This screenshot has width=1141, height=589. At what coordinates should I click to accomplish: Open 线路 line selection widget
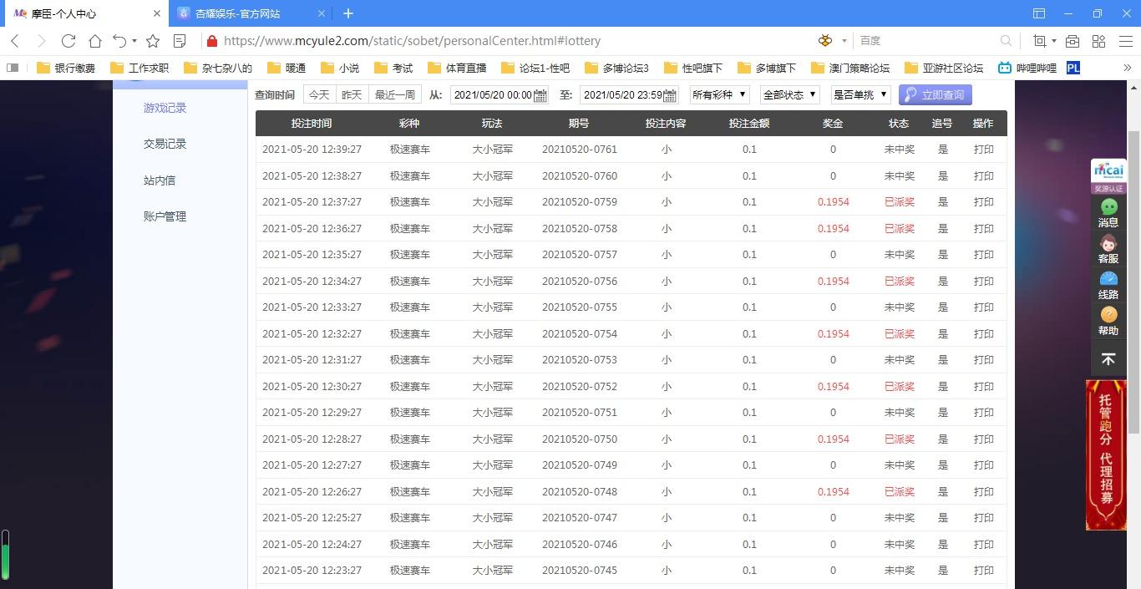click(1108, 286)
